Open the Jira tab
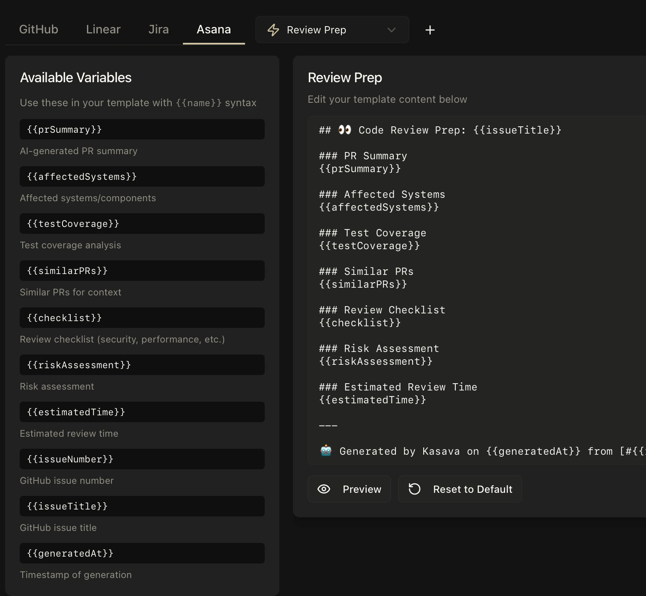The image size is (646, 596). pos(159,29)
